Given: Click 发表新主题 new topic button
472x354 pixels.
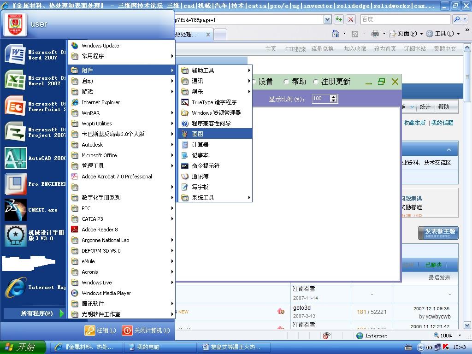Looking at the screenshot, I should [438, 233].
